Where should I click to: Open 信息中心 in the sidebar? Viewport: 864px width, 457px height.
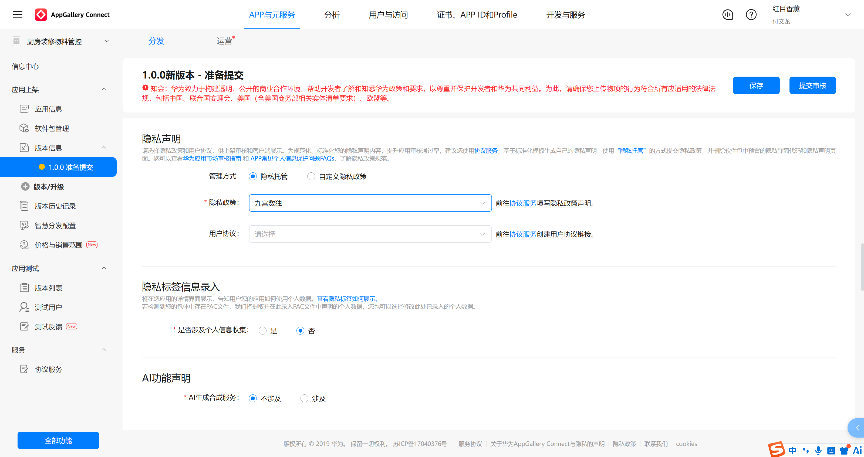(25, 66)
